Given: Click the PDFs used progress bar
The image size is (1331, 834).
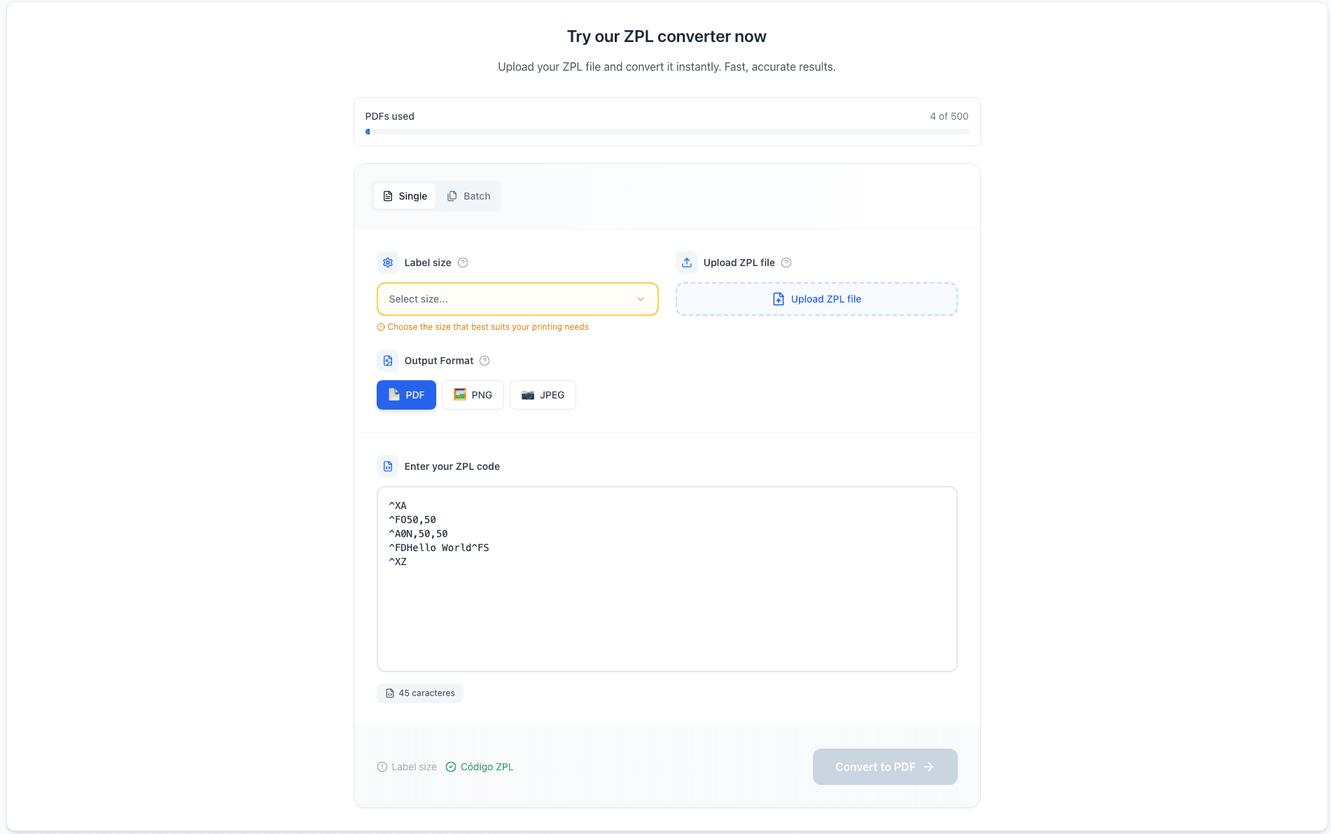Looking at the screenshot, I should pos(667,132).
